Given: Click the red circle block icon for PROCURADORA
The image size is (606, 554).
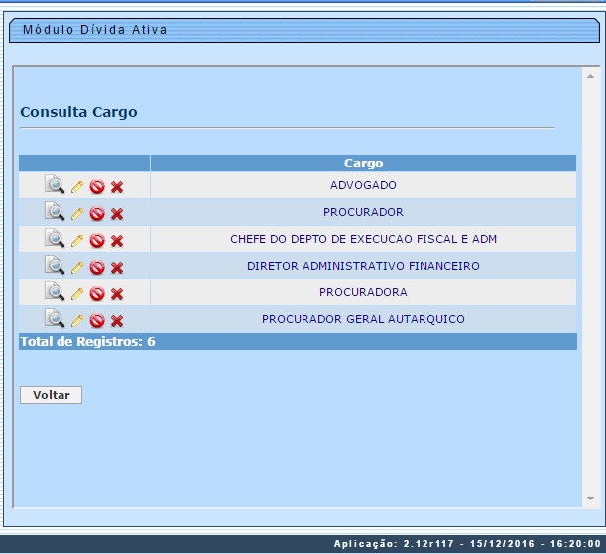Looking at the screenshot, I should click(97, 293).
